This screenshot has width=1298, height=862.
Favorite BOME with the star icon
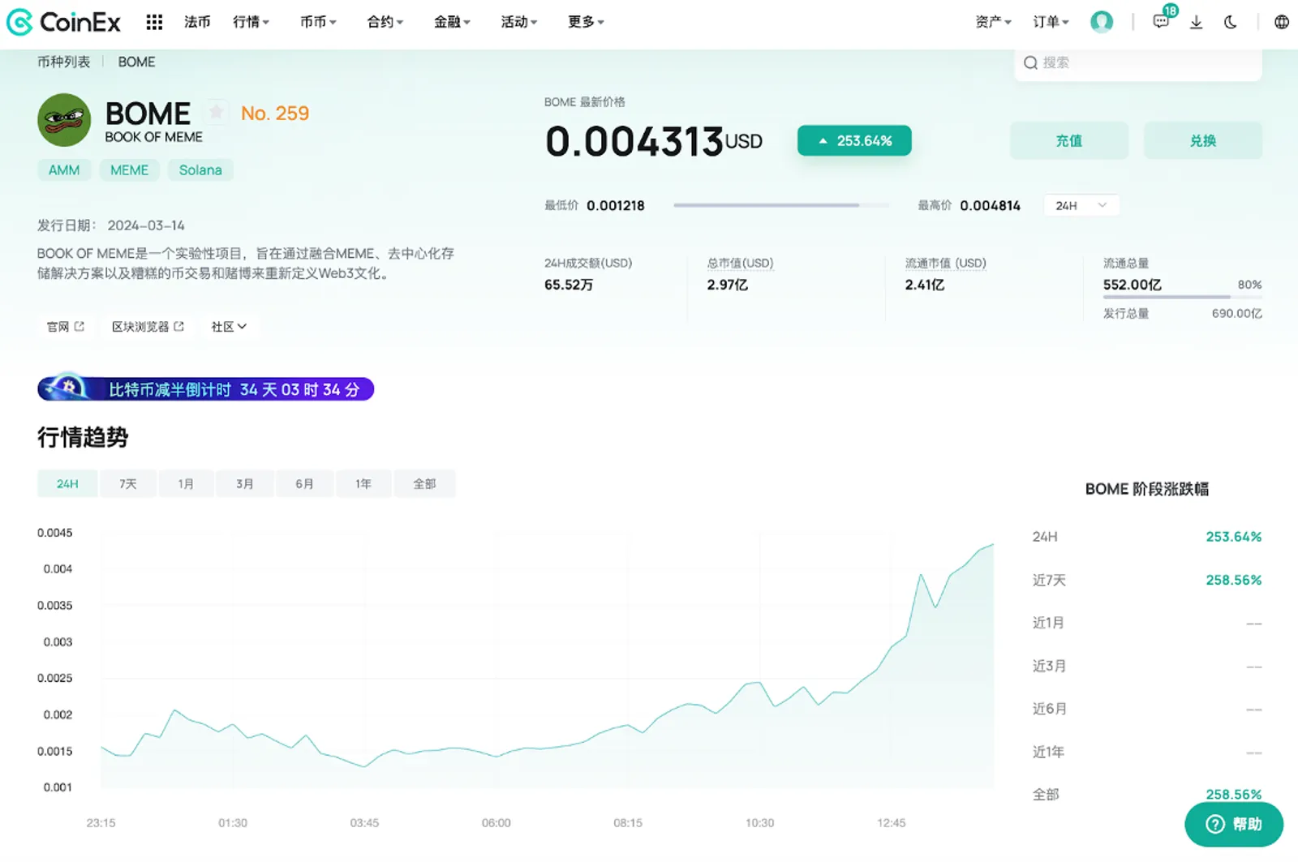pyautogui.click(x=217, y=111)
